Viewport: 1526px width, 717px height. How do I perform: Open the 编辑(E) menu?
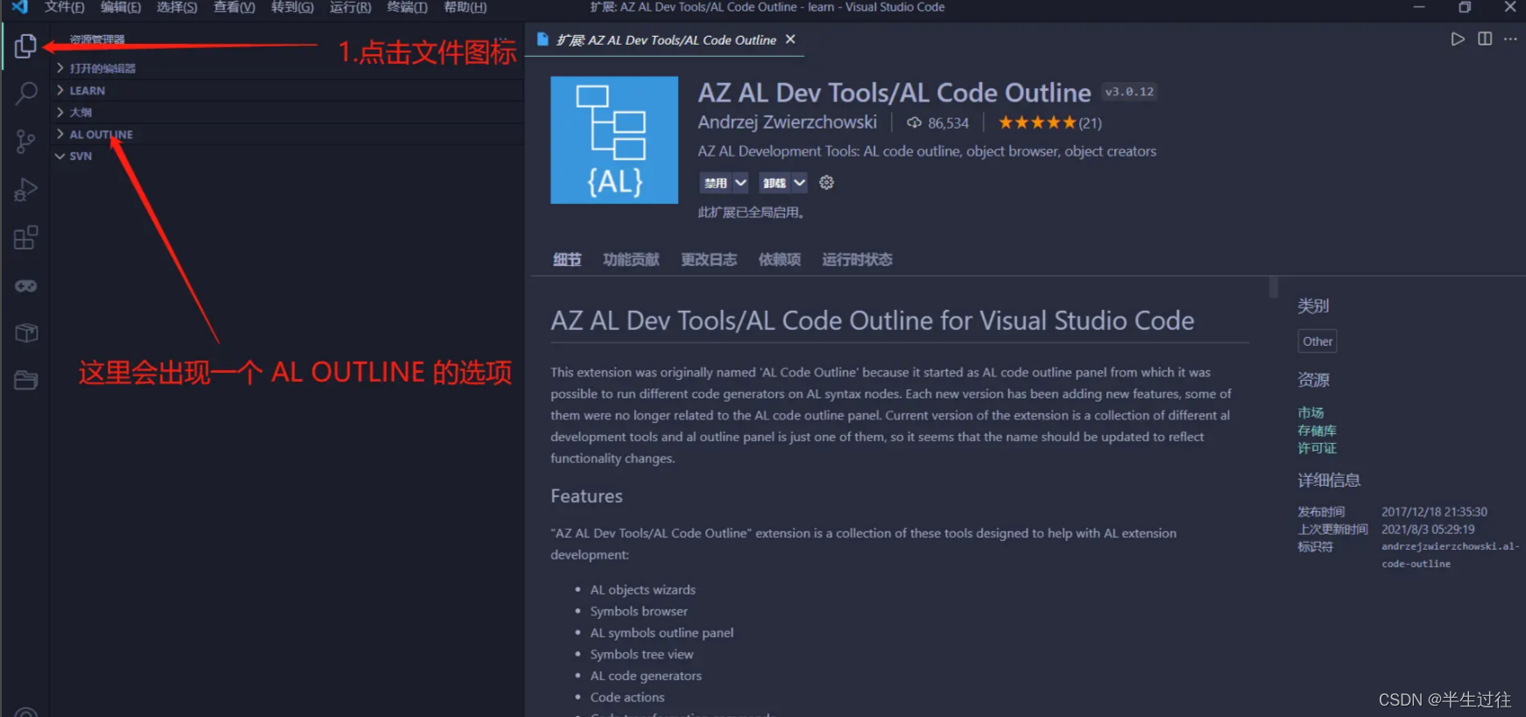click(121, 7)
